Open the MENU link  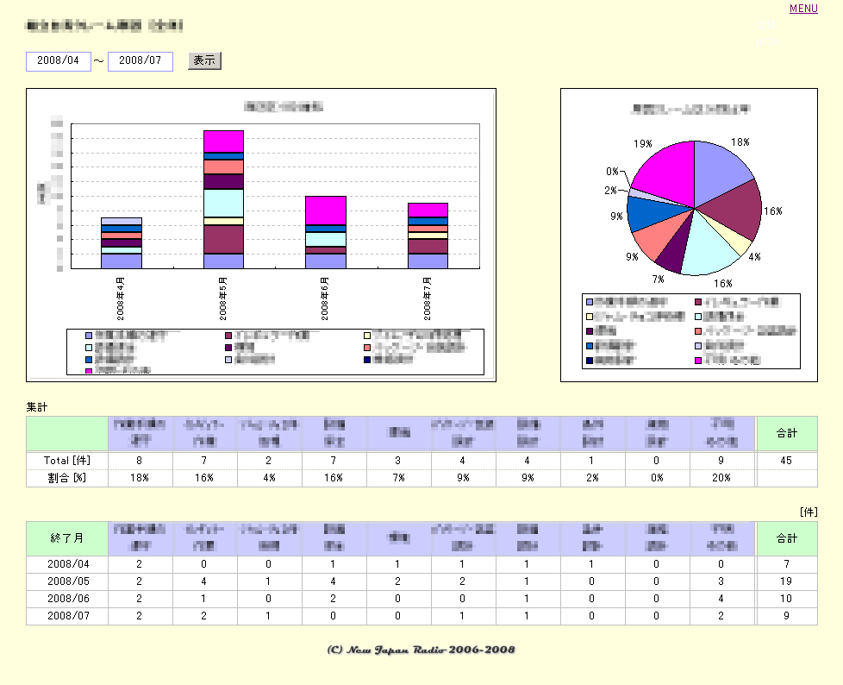click(803, 8)
